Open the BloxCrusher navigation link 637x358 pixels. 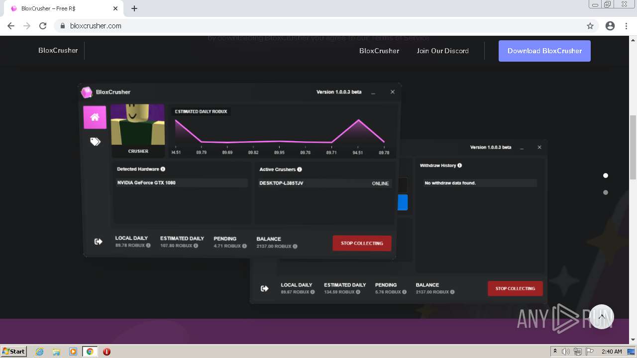pos(379,51)
